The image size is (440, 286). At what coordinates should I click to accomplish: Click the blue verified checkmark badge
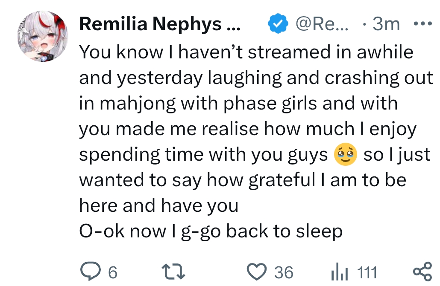(278, 25)
